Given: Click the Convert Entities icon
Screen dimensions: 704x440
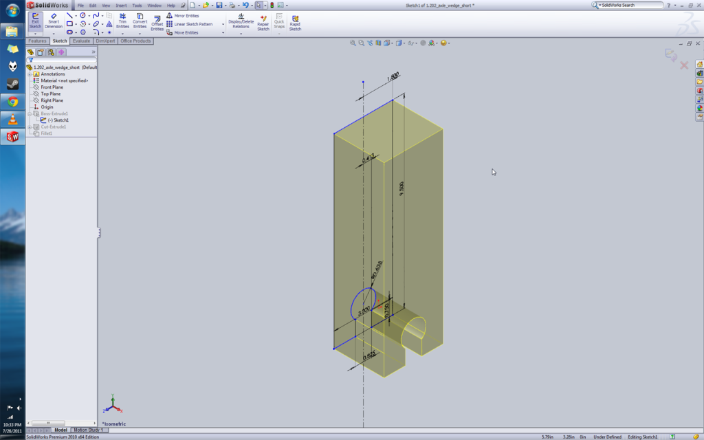Looking at the screenshot, I should tap(140, 21).
